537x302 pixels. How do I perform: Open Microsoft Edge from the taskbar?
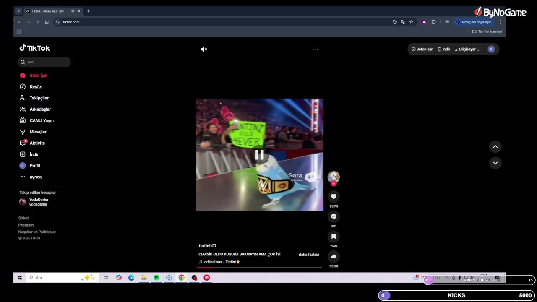[x=131, y=278]
